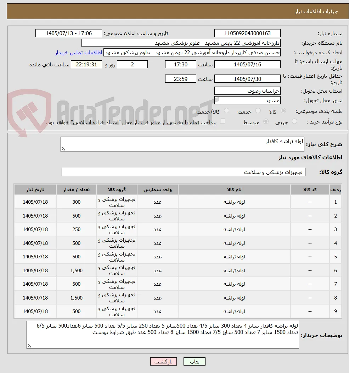Click the واحد شمارش column header
Image resolution: width=349 pixels, height=373 pixels.
coord(157,190)
